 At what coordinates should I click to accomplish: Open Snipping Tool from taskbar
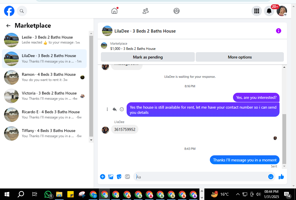pyautogui.click(x=82, y=194)
